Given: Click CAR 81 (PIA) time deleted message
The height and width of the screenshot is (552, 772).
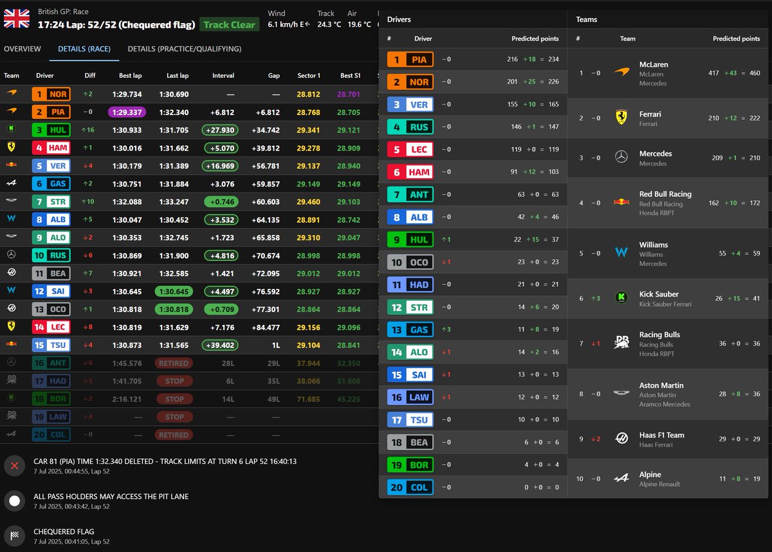Looking at the screenshot, I should 165,461.
